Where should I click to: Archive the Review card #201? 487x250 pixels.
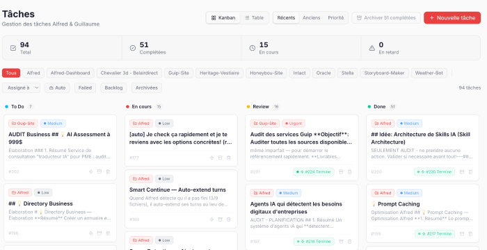[x=341, y=172]
